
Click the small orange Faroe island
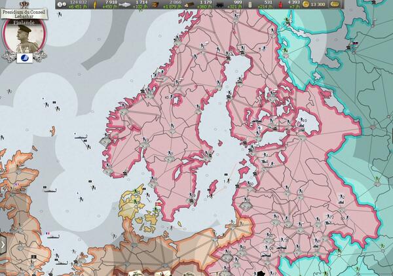click(52, 131)
